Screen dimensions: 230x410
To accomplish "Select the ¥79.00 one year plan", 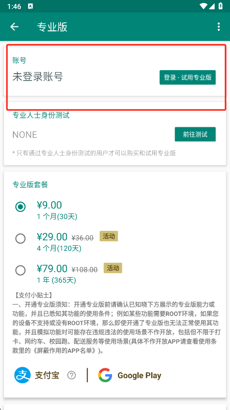I will (20, 270).
